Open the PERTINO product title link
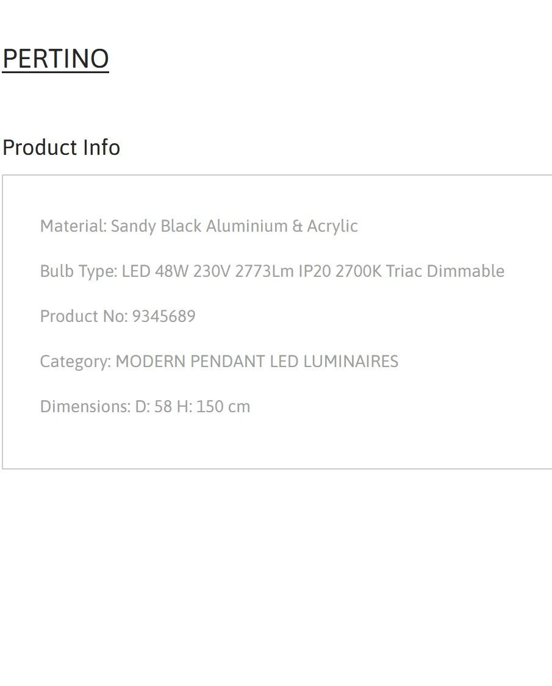552x686 pixels. point(56,59)
